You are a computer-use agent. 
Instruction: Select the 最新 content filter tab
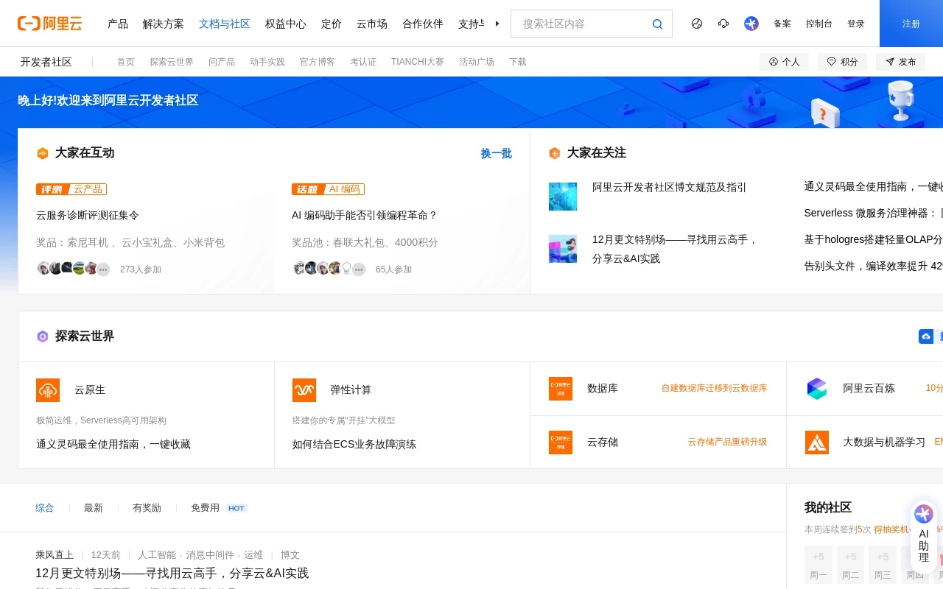pos(93,508)
